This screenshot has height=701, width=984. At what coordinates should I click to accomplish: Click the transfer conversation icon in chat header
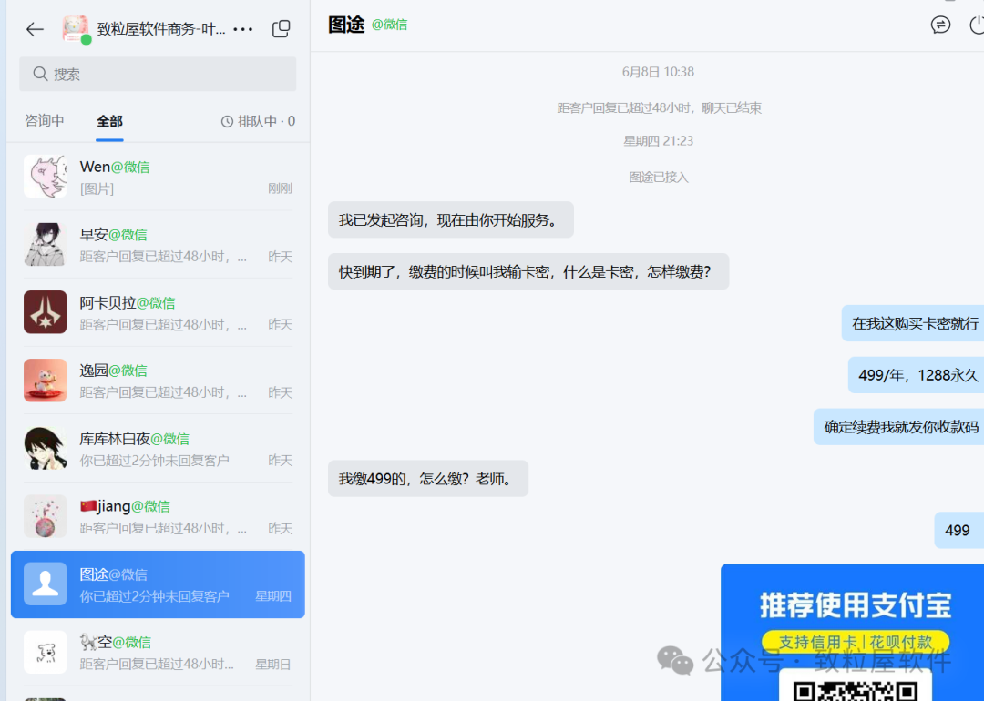coord(940,25)
